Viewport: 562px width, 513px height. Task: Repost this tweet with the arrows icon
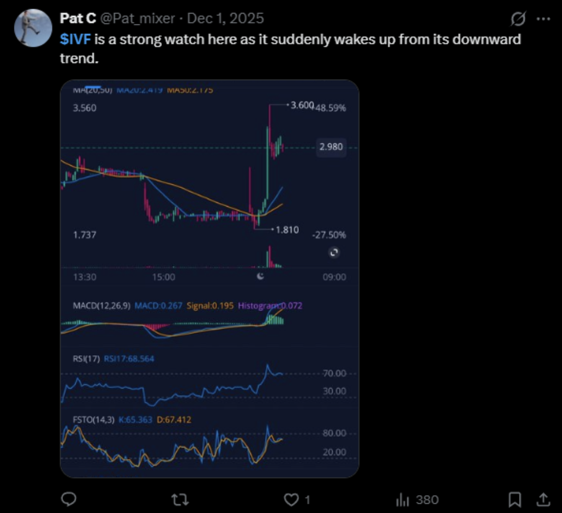tap(180, 499)
